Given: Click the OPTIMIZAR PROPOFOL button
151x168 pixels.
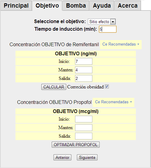Looking at the screenshot, I should click(x=76, y=145).
